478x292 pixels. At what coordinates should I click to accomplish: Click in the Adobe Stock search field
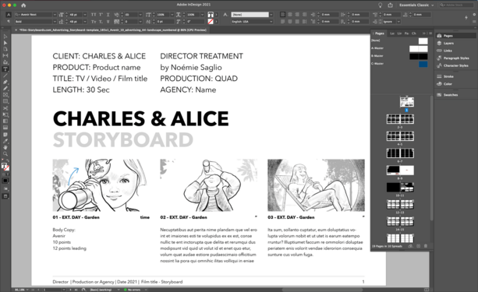click(456, 5)
